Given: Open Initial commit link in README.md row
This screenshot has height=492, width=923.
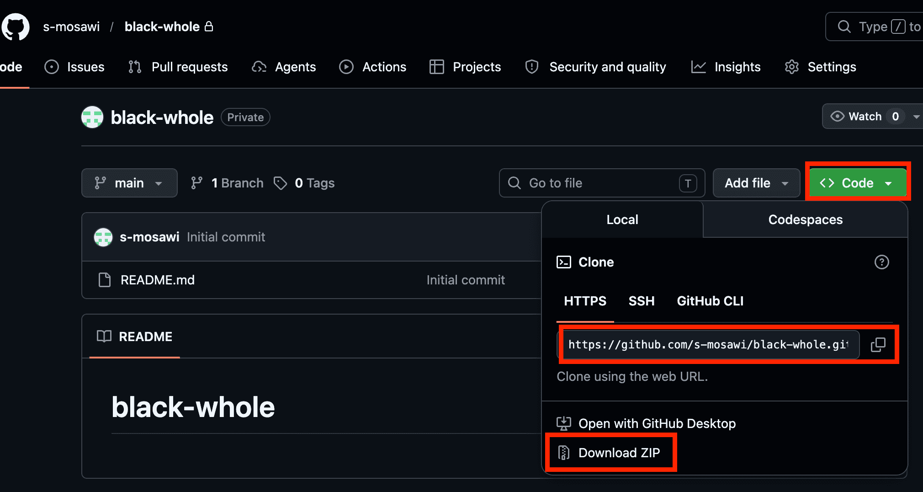Looking at the screenshot, I should coord(466,280).
